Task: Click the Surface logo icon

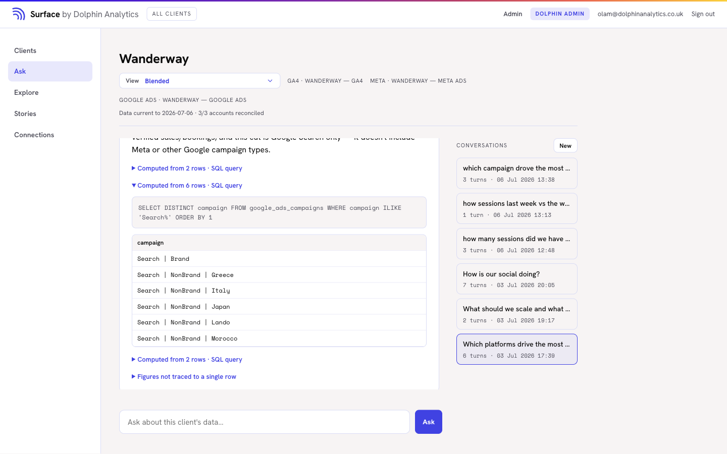Action: click(19, 14)
